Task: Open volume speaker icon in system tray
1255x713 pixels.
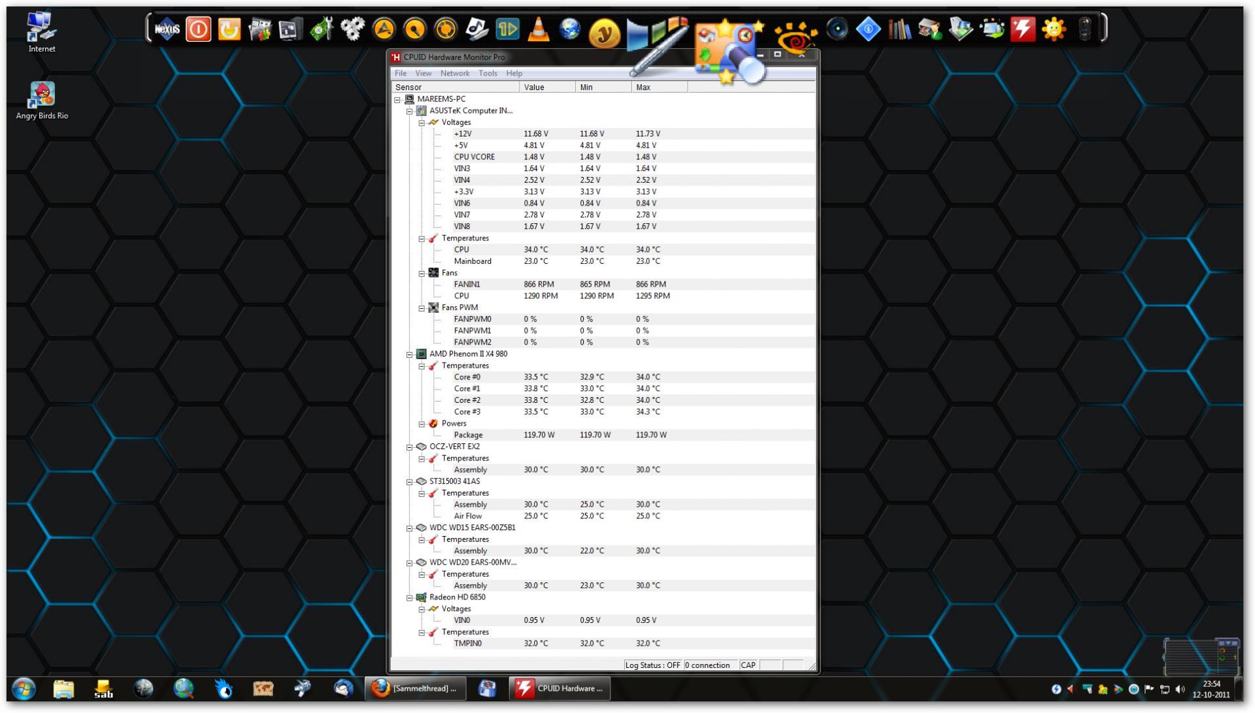Action: [1180, 689]
